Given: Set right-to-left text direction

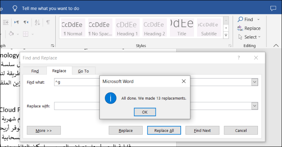Looking at the screenshot, I should pos(26,22).
